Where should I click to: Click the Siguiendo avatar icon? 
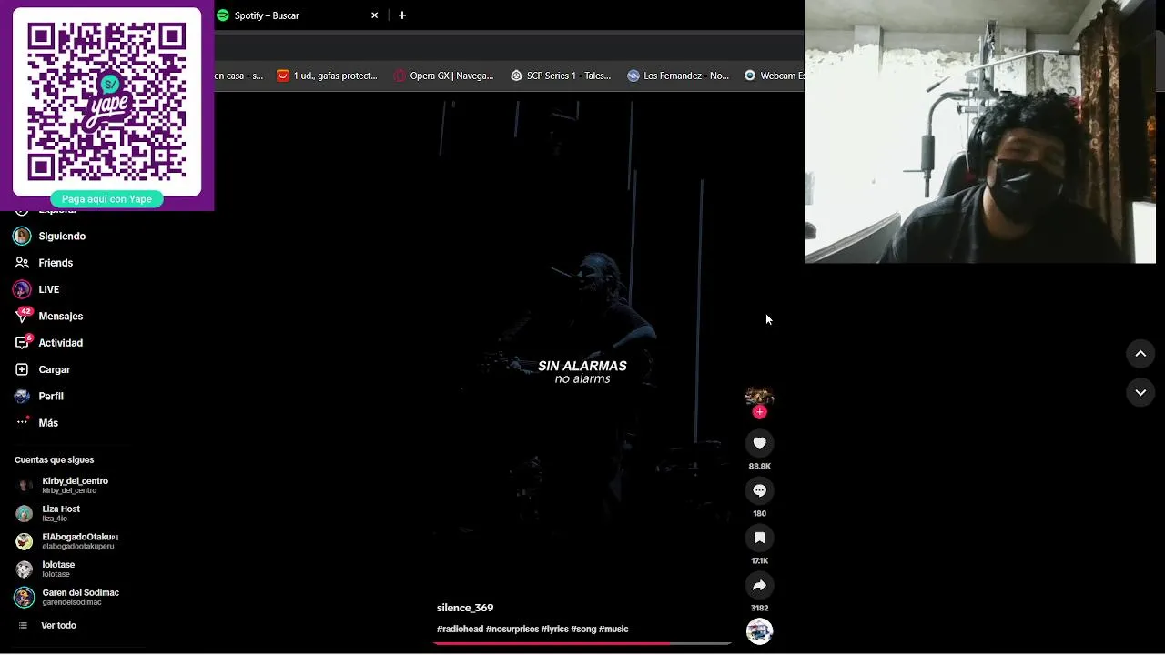tap(22, 237)
